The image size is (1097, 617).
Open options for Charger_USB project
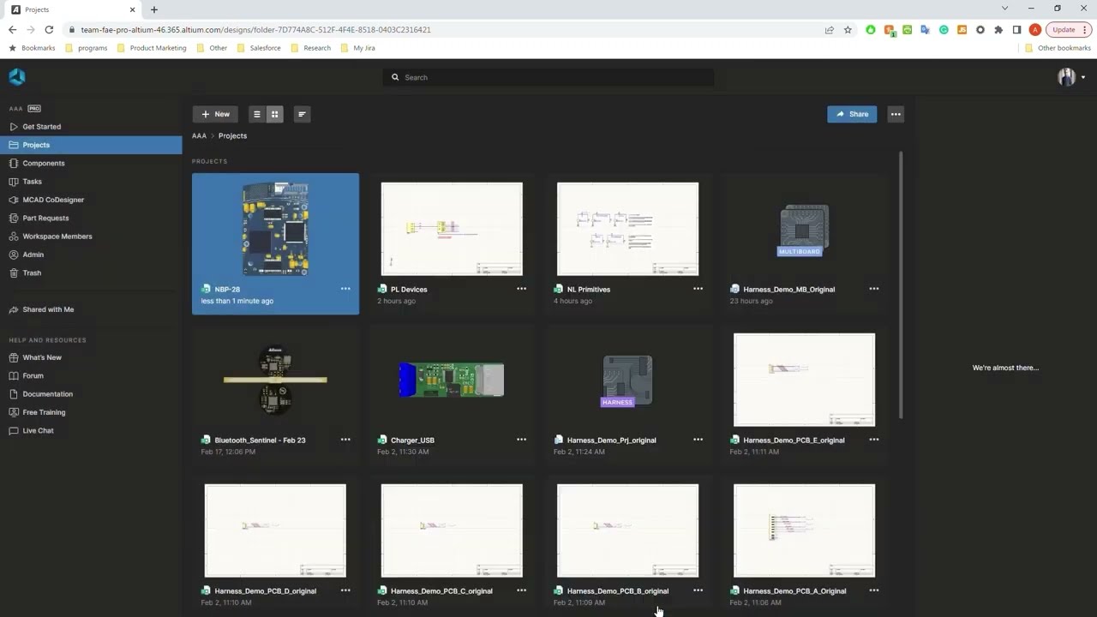[x=521, y=440]
